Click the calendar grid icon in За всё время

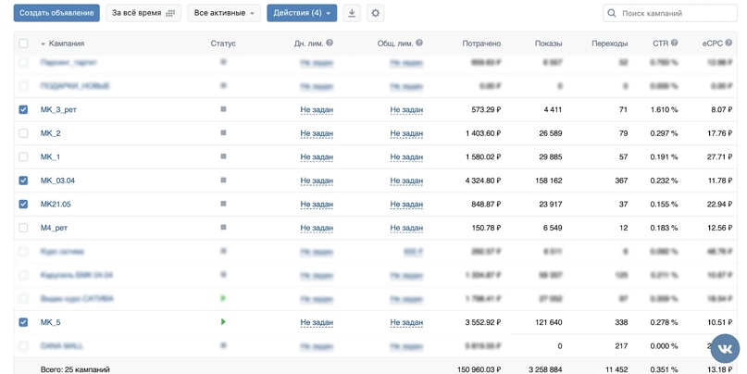tap(170, 13)
